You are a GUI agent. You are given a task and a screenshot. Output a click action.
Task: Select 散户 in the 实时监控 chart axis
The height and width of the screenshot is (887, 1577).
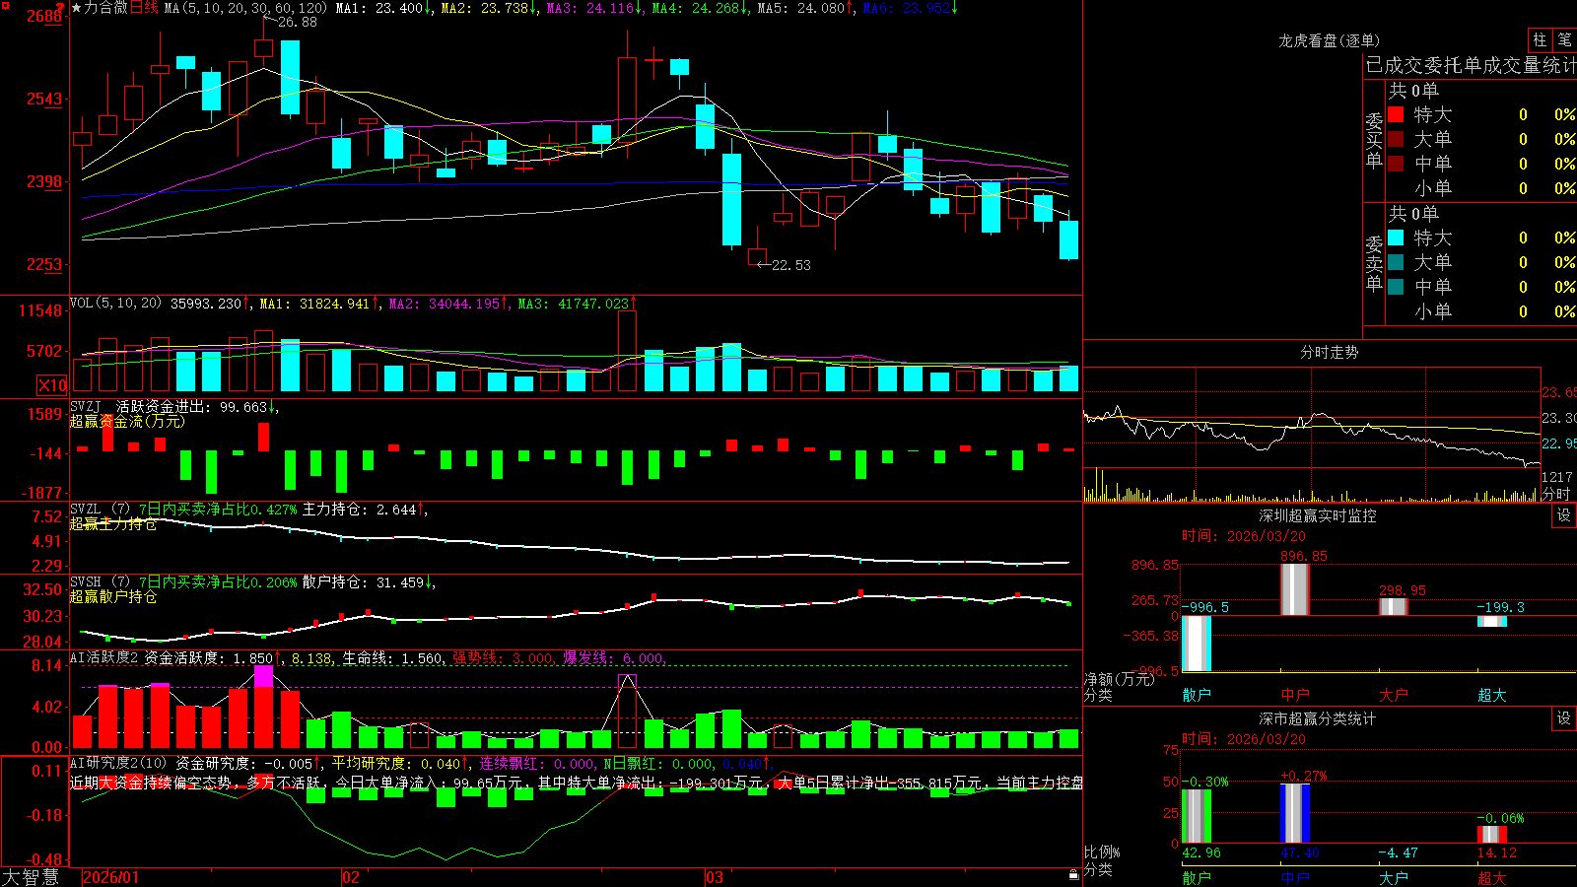[1197, 695]
